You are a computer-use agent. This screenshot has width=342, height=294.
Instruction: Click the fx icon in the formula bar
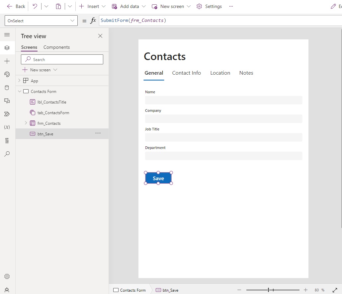pos(93,20)
